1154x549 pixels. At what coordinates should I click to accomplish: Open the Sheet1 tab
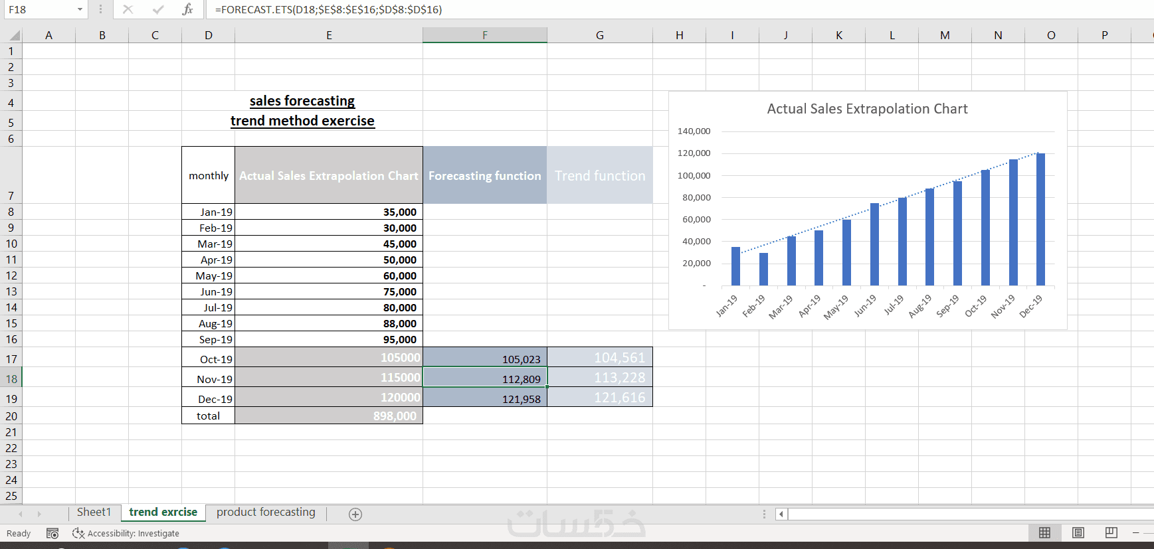[94, 512]
